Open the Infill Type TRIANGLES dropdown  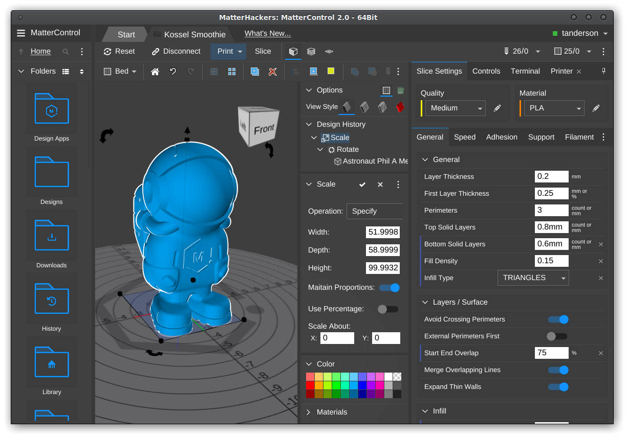pos(533,278)
